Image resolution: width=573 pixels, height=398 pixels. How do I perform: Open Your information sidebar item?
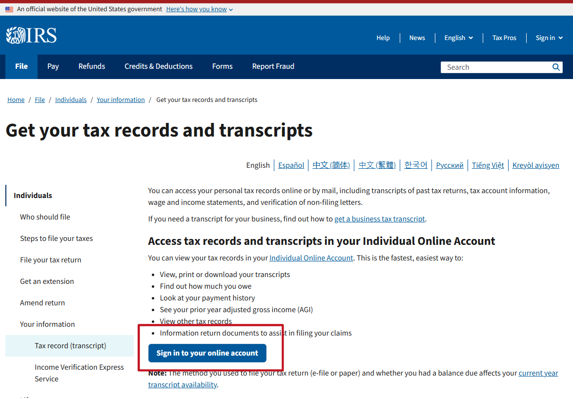point(47,324)
